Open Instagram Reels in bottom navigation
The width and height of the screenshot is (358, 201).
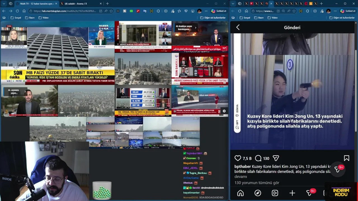275,193
